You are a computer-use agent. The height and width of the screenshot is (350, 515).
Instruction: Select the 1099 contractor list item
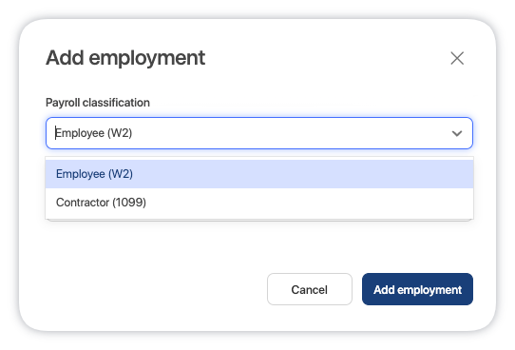pyautogui.click(x=259, y=203)
